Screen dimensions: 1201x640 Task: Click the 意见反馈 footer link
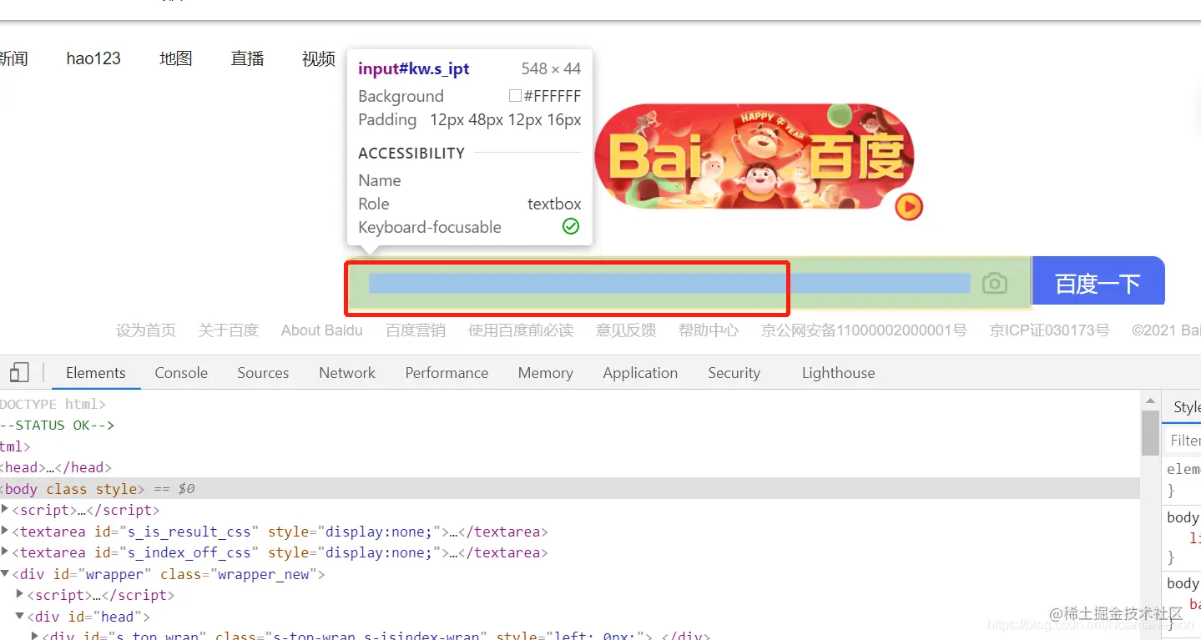click(x=626, y=330)
